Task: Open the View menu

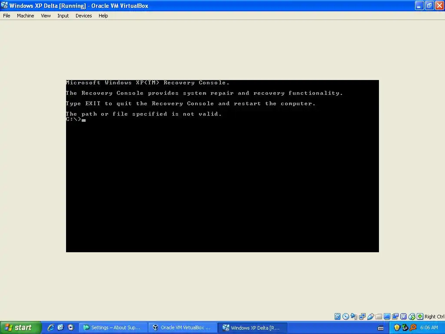Action: 46,16
